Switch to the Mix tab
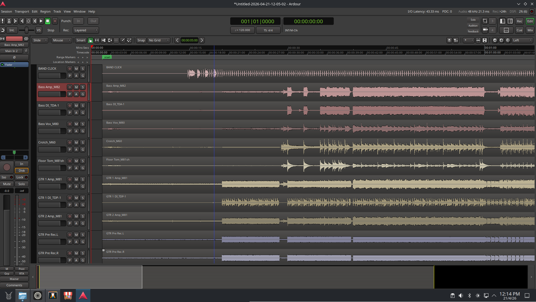536x302 pixels. 530,30
